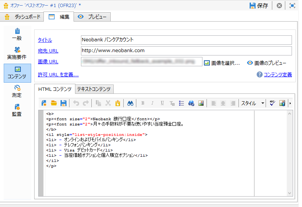Click the insert link globe icon

[191, 103]
